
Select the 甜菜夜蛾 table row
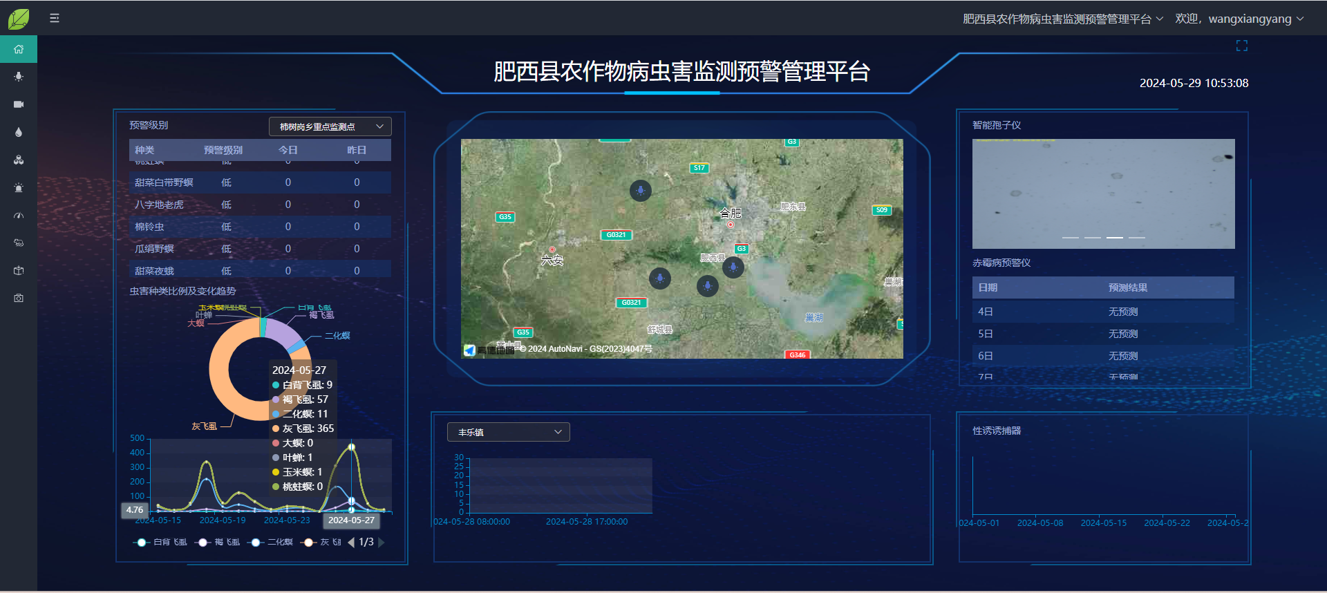point(260,270)
